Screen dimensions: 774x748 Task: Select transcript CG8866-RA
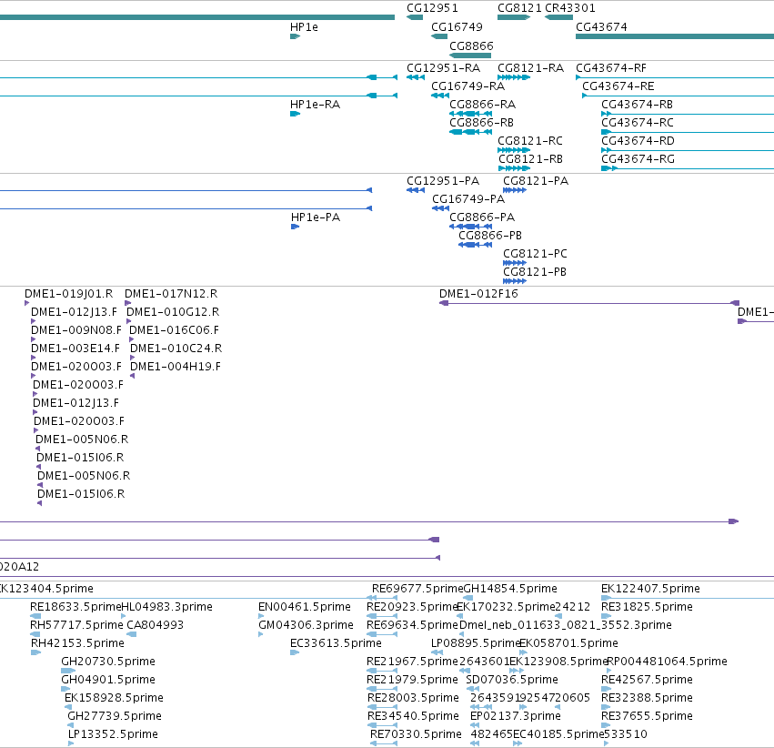(x=471, y=114)
